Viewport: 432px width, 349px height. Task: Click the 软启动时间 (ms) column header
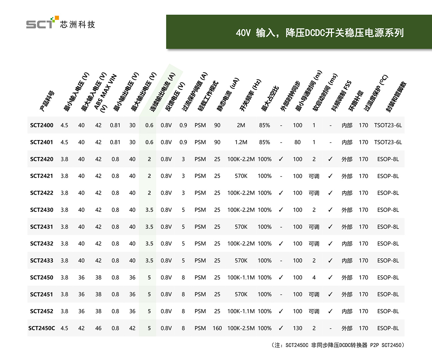tap(325, 92)
